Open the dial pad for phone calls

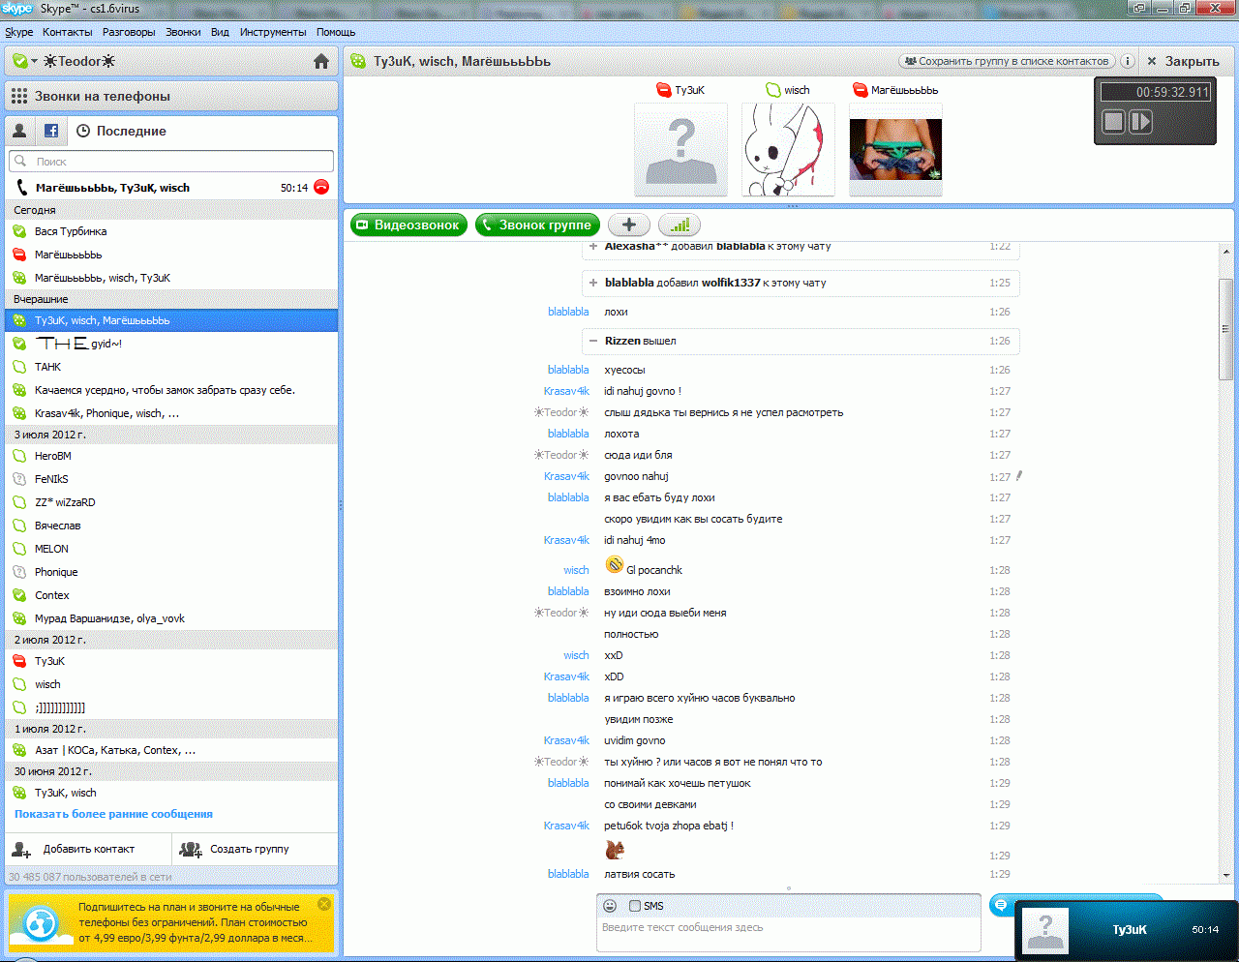pyautogui.click(x=19, y=96)
